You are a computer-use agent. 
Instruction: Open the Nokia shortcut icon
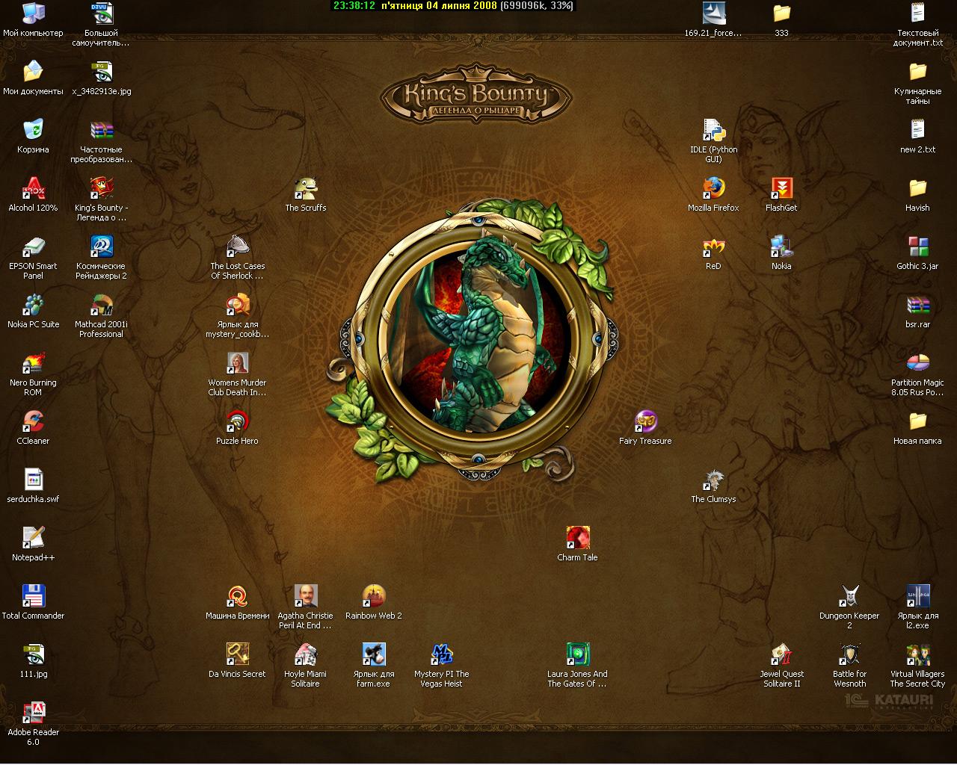pyautogui.click(x=781, y=246)
